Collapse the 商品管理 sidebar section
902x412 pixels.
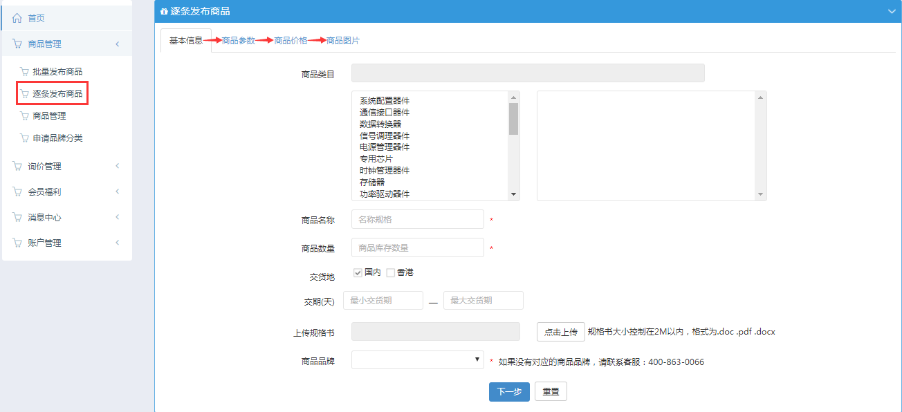pos(118,44)
